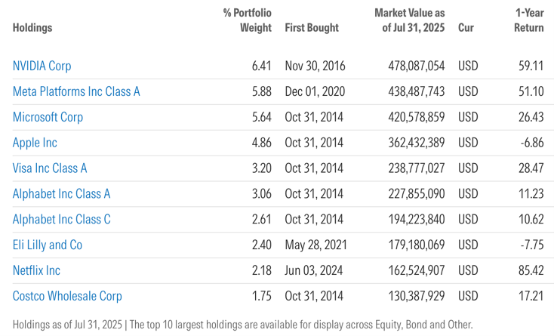Select Costco's portfolio weight 1.75
Image resolution: width=554 pixels, height=336 pixels.
(261, 296)
